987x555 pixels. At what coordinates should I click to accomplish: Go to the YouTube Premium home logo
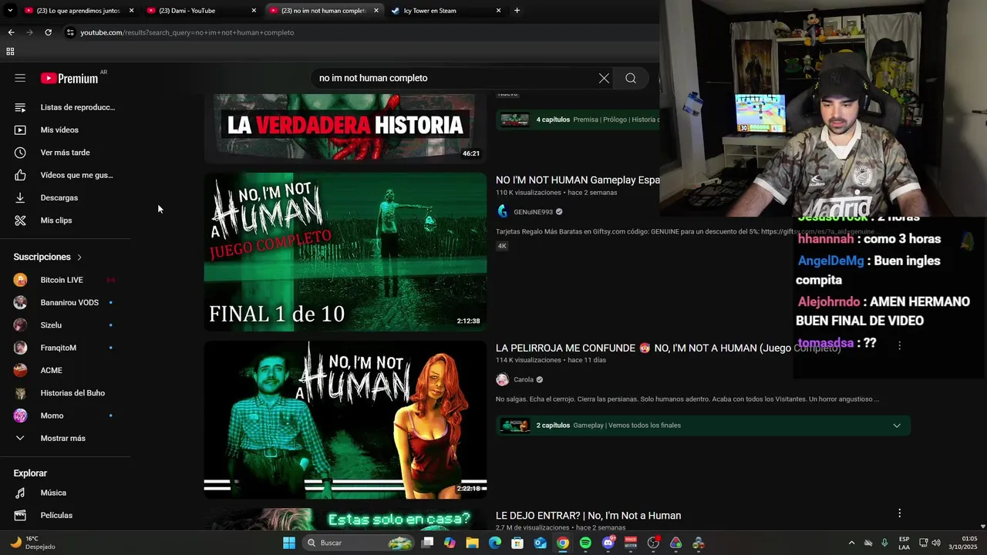pyautogui.click(x=70, y=78)
